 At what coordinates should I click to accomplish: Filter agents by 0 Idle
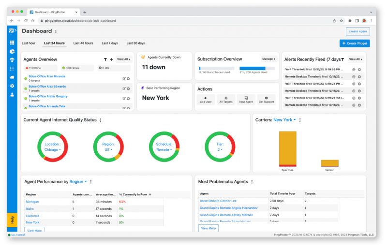(114, 68)
